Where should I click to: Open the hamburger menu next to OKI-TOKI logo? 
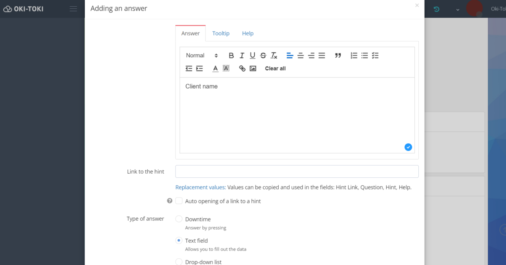(x=73, y=8)
